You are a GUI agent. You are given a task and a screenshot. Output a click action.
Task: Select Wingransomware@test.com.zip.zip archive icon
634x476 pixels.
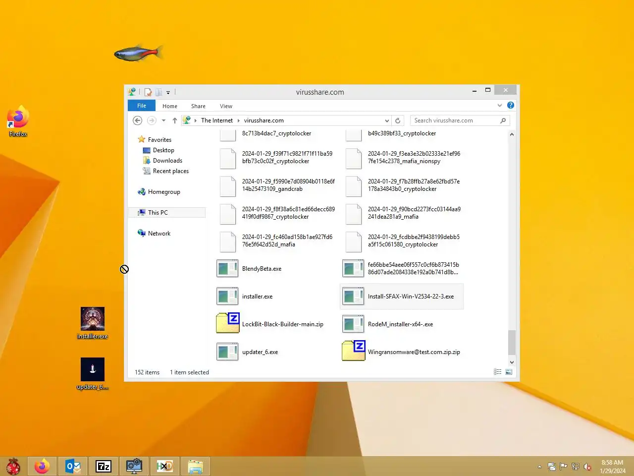[x=353, y=351]
